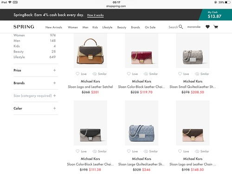Viewport: 232px width, 174px height.
Task: Find similar to Sloan Small Quilted bag
Action: pos(202,74)
